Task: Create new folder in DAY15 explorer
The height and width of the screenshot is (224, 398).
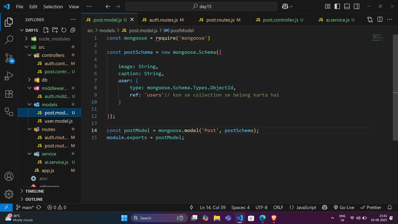Action: click(x=55, y=30)
